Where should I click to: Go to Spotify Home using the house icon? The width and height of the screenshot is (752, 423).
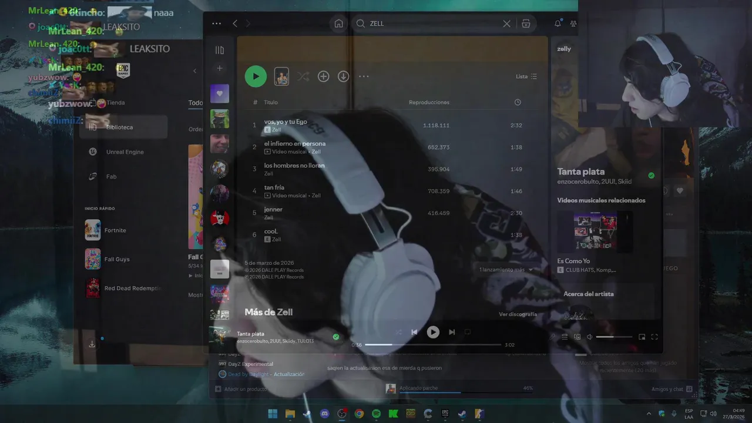pyautogui.click(x=338, y=23)
